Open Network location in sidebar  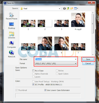12,54
